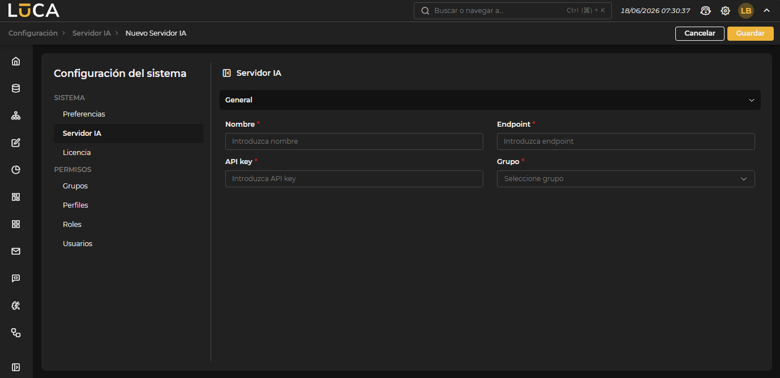Image resolution: width=780 pixels, height=378 pixels.
Task: Click the settings gear in top bar
Action: coord(725,11)
